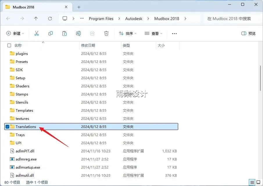Open the 新建 dropdown
Viewport: 263px width, 186px height.
(15, 33)
